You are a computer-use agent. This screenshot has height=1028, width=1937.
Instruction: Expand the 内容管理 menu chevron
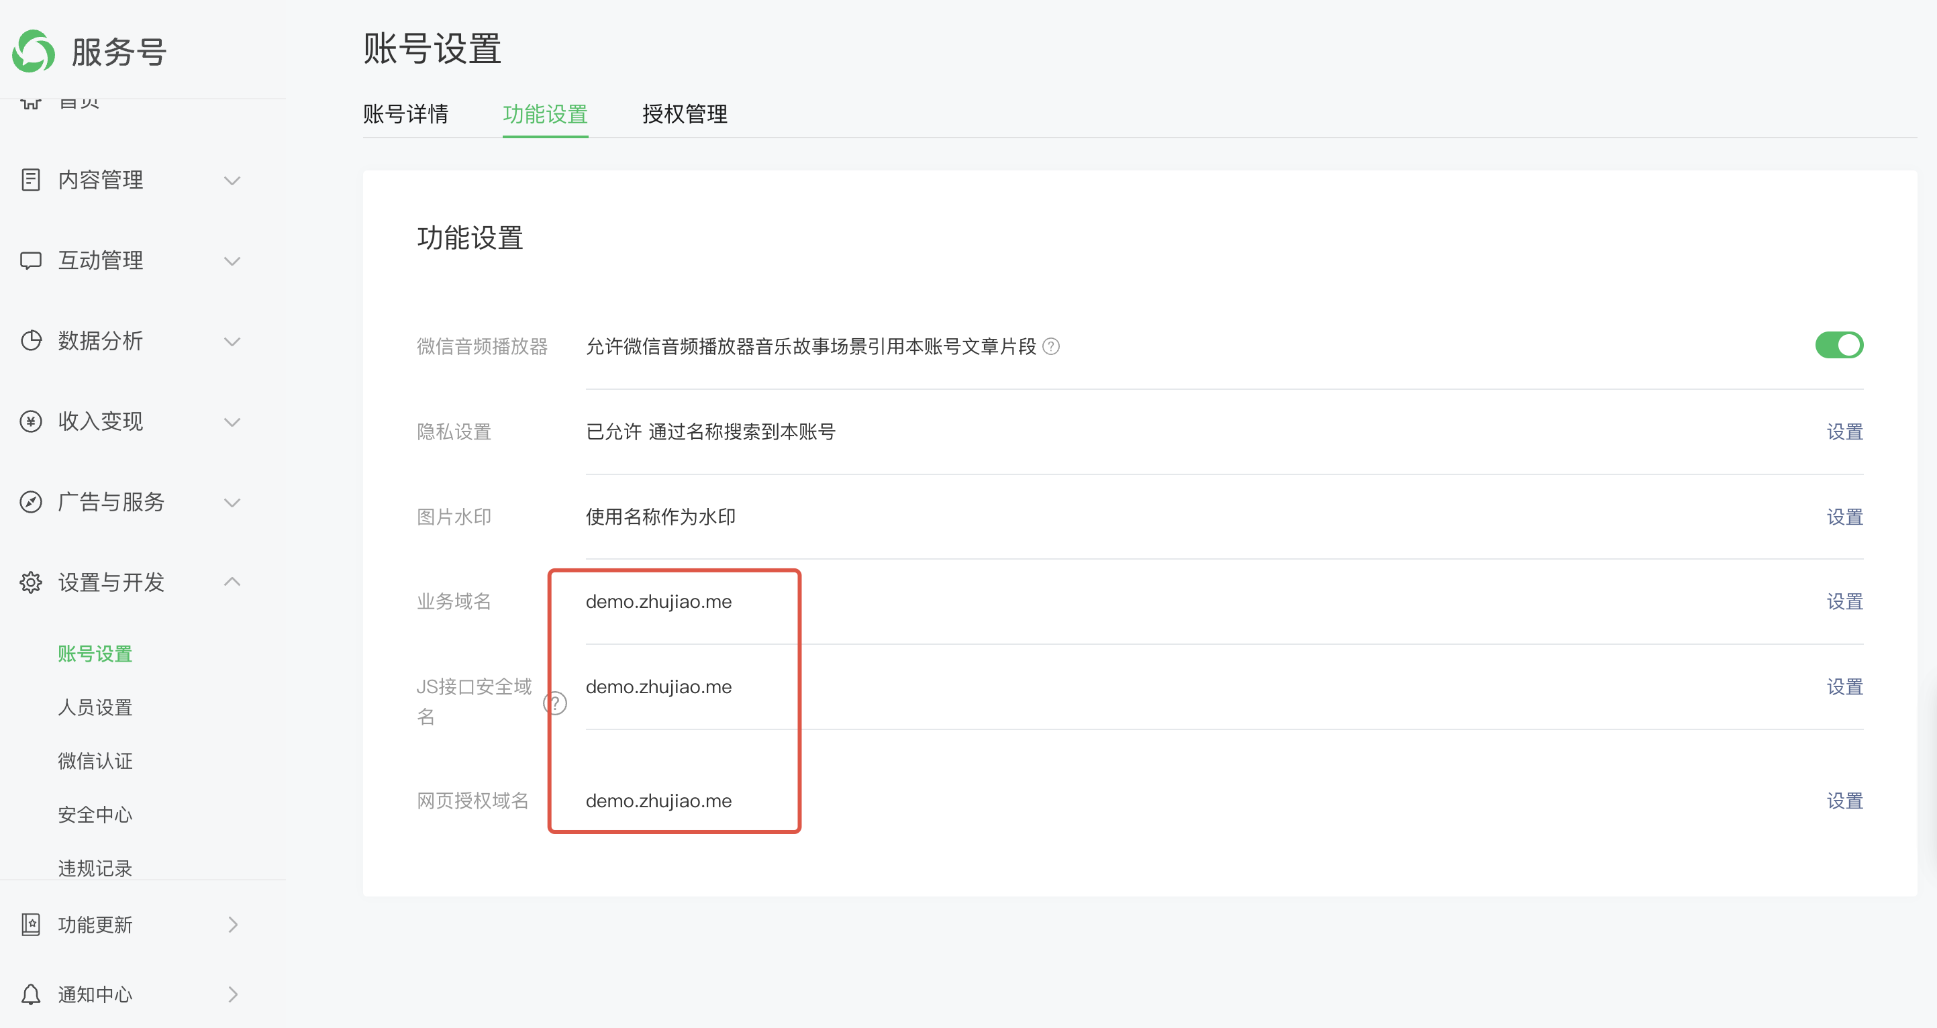tap(232, 181)
